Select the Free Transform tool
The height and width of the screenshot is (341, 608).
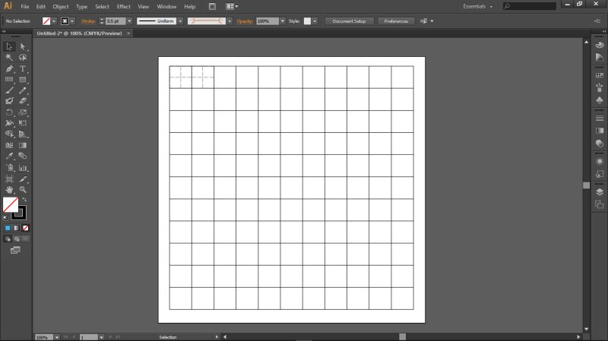point(23,123)
